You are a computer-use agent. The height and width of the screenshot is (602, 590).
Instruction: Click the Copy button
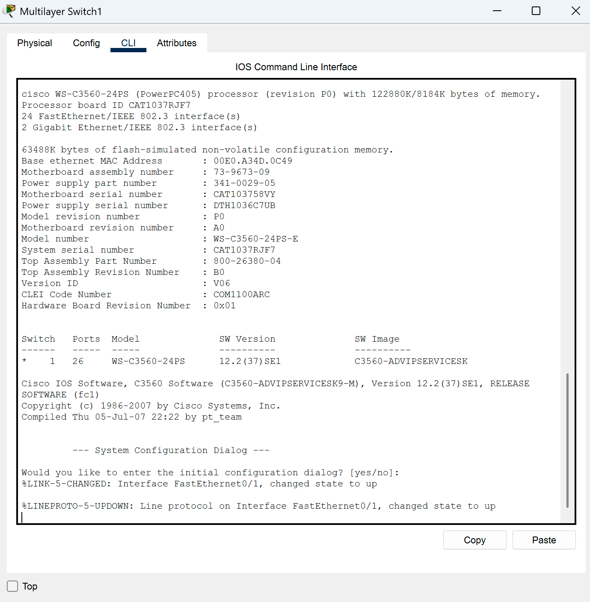point(475,540)
